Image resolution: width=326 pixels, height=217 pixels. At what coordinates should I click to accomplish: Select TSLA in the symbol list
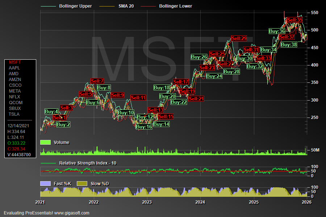tap(14, 114)
